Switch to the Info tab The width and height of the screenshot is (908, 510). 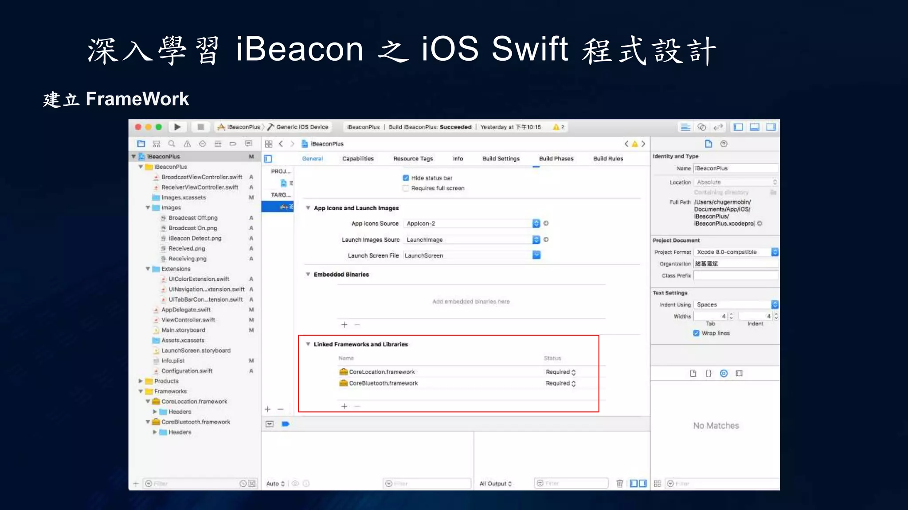[x=458, y=158]
